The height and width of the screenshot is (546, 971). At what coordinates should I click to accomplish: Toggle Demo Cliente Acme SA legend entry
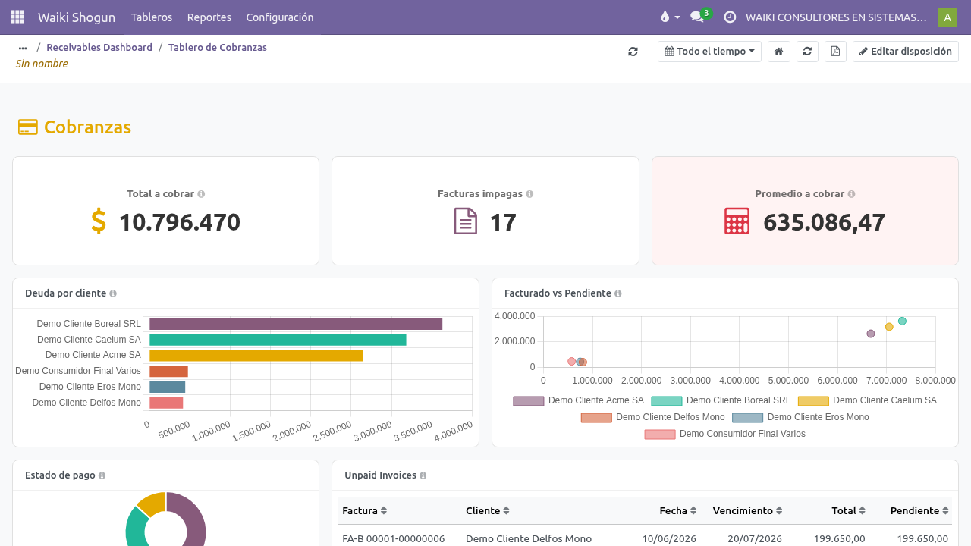click(579, 400)
